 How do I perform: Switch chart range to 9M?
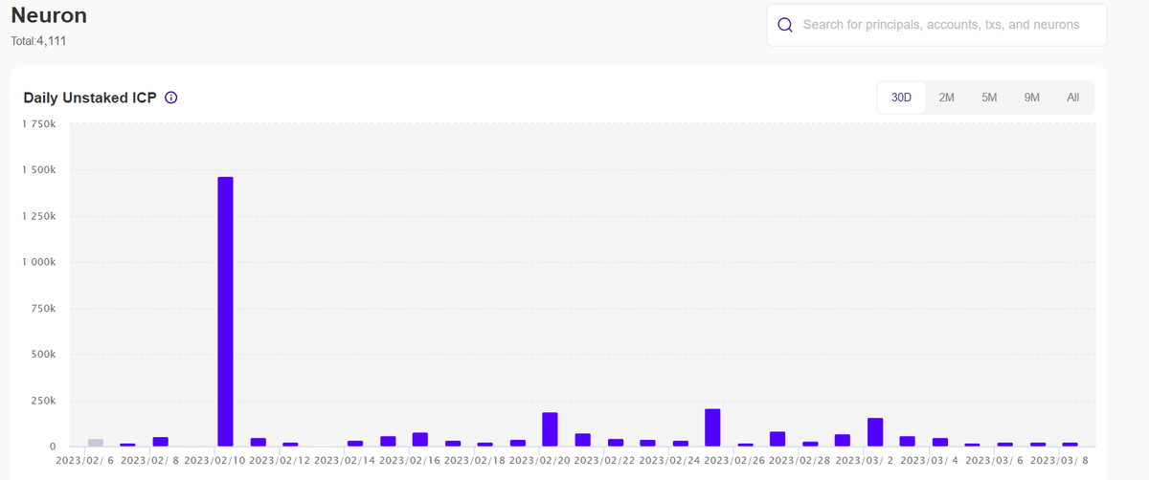(x=1031, y=98)
